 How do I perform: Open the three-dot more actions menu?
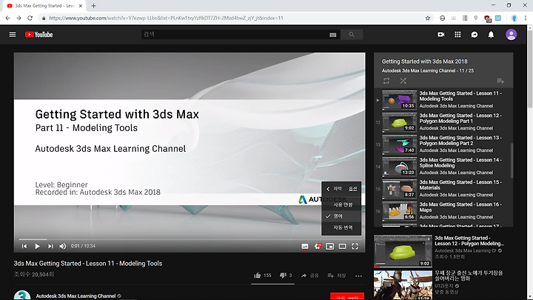358,276
